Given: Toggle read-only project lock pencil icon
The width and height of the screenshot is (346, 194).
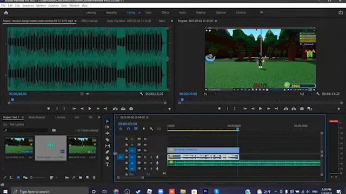Looking at the screenshot, I should (5, 177).
